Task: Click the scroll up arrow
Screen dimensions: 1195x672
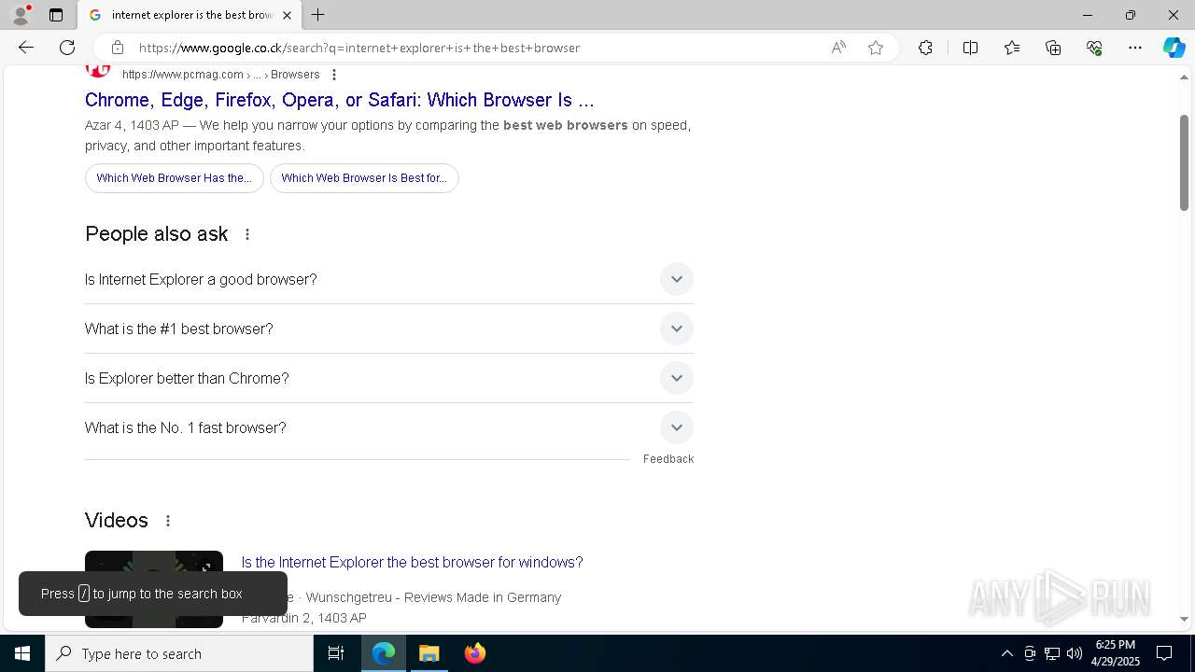Action: tap(1184, 77)
